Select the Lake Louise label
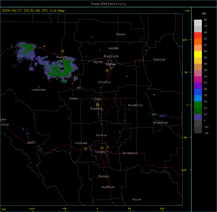The height and width of the screenshot is (212, 217). click(x=5, y=122)
